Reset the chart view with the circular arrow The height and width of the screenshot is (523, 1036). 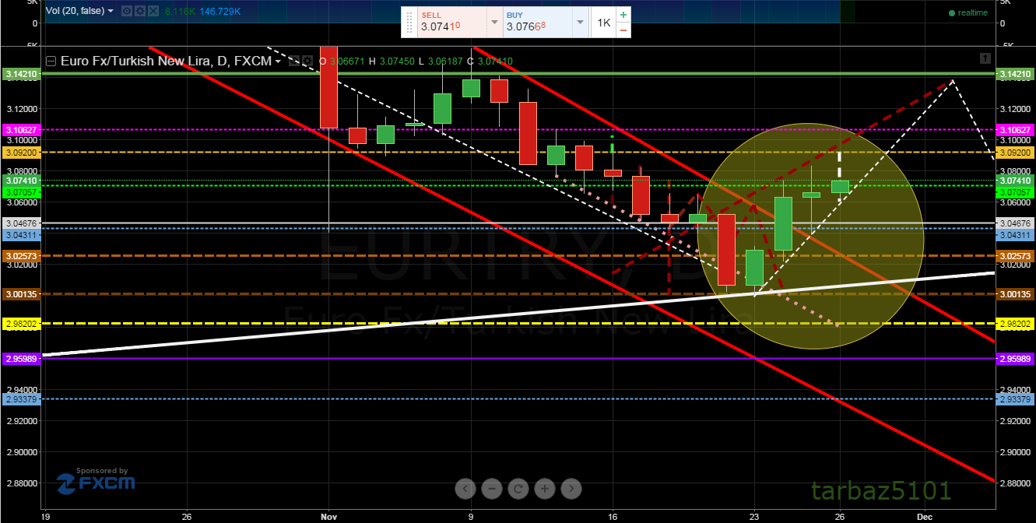coord(518,489)
